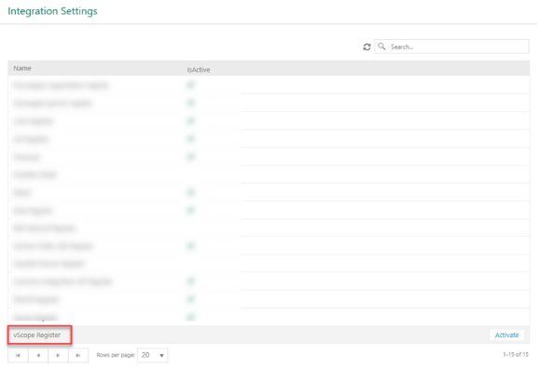Click the 1-15 of 15 record count
This screenshot has width=537, height=369.
(516, 354)
